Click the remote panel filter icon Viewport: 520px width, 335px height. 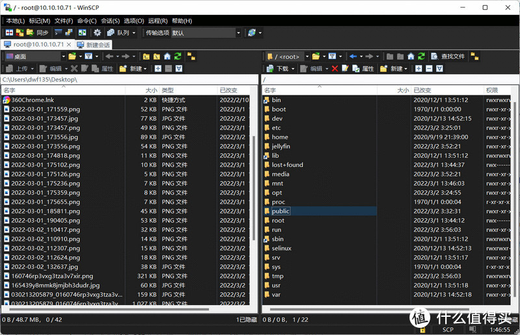point(332,56)
